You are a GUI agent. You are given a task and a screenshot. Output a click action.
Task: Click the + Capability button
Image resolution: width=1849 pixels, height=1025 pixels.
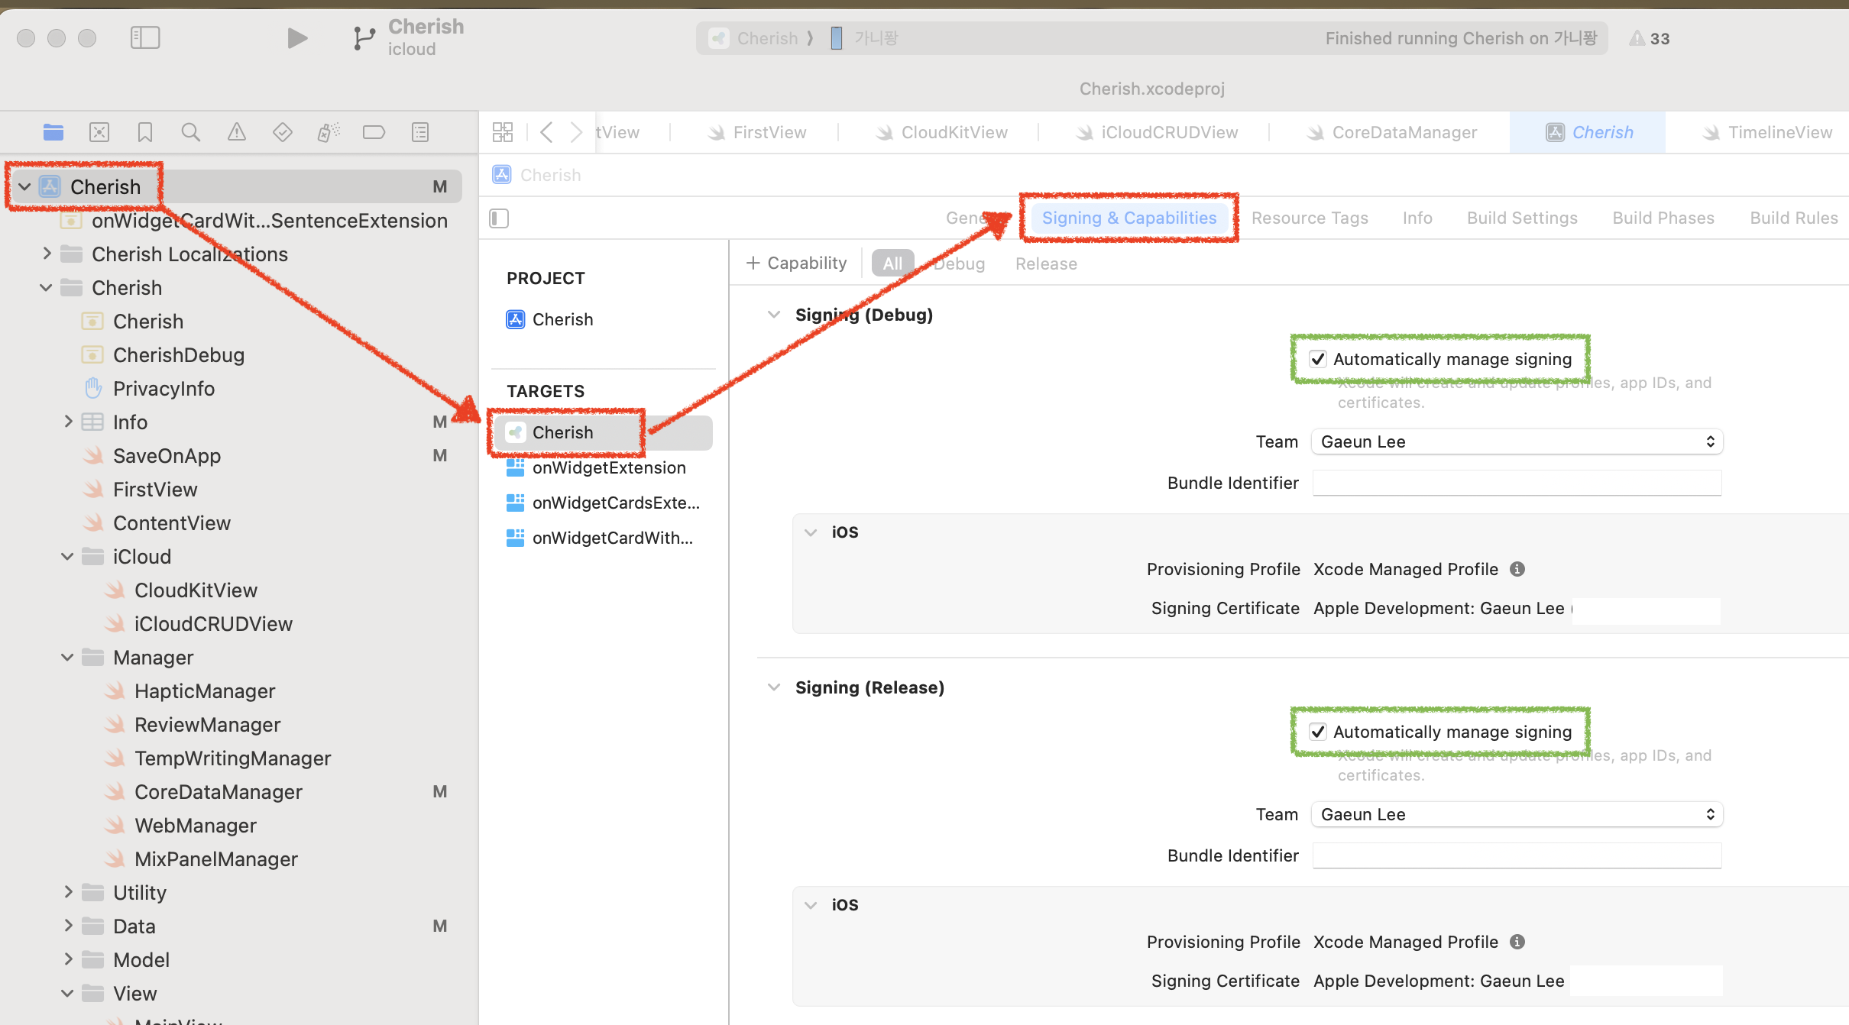click(796, 263)
